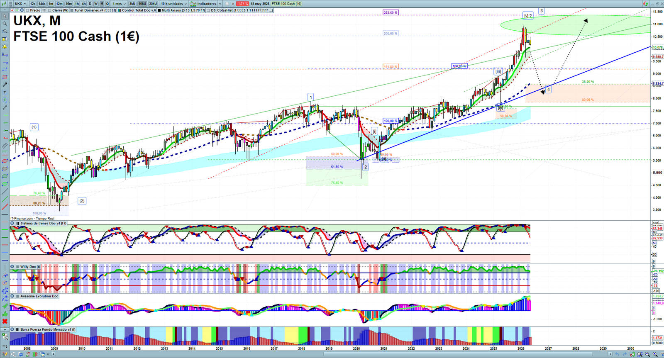Open the 10 k unidades dropdown

click(173, 4)
